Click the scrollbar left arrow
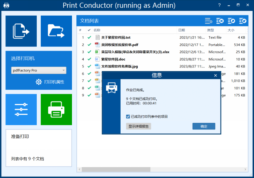The image size is (254, 178). point(79,169)
